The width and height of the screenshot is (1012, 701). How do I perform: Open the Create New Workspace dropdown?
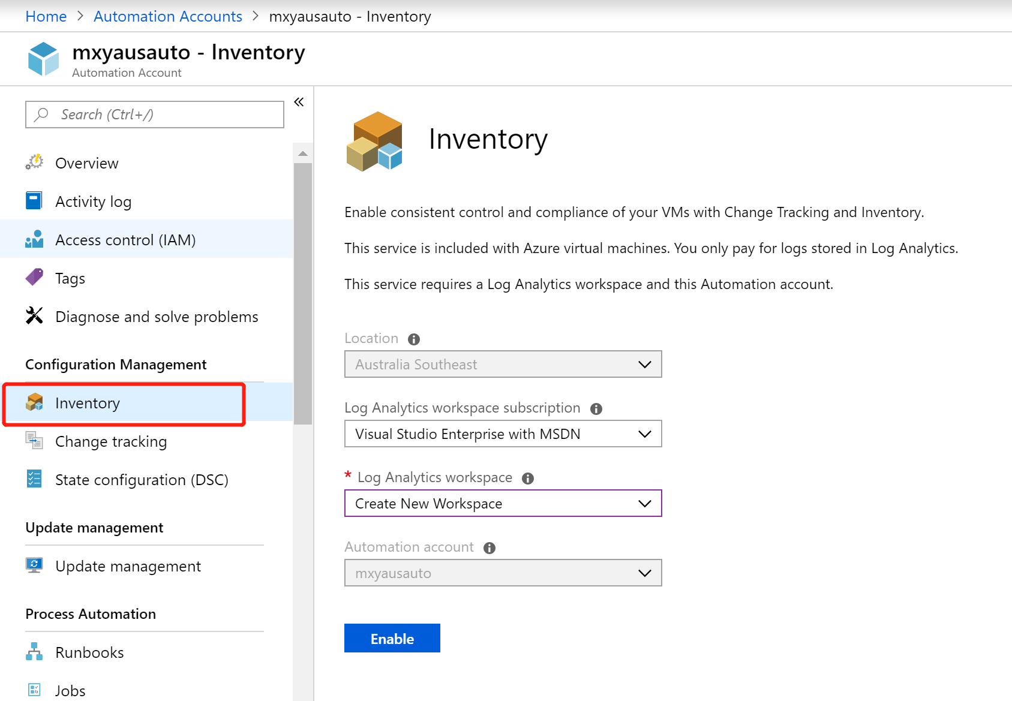[503, 503]
